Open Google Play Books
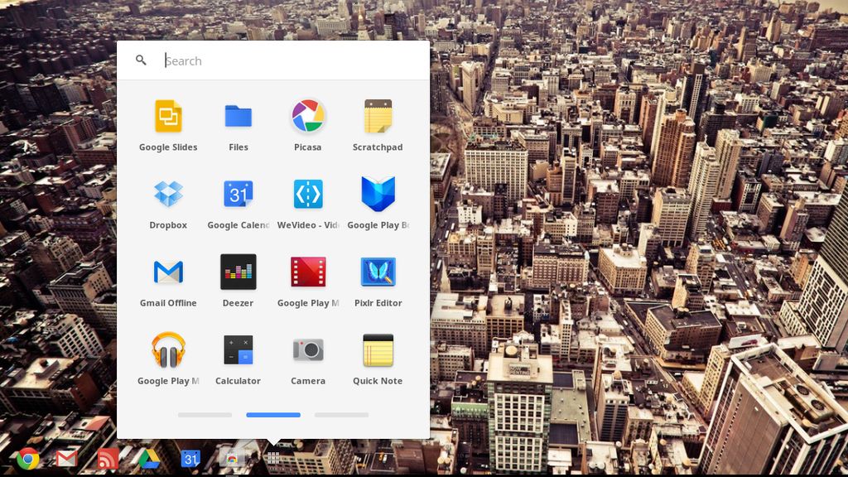The height and width of the screenshot is (477, 848). [x=378, y=195]
